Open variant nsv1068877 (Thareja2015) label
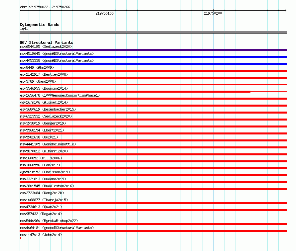Image resolution: width=296 pixels, height=251 pixels. click(x=44, y=200)
